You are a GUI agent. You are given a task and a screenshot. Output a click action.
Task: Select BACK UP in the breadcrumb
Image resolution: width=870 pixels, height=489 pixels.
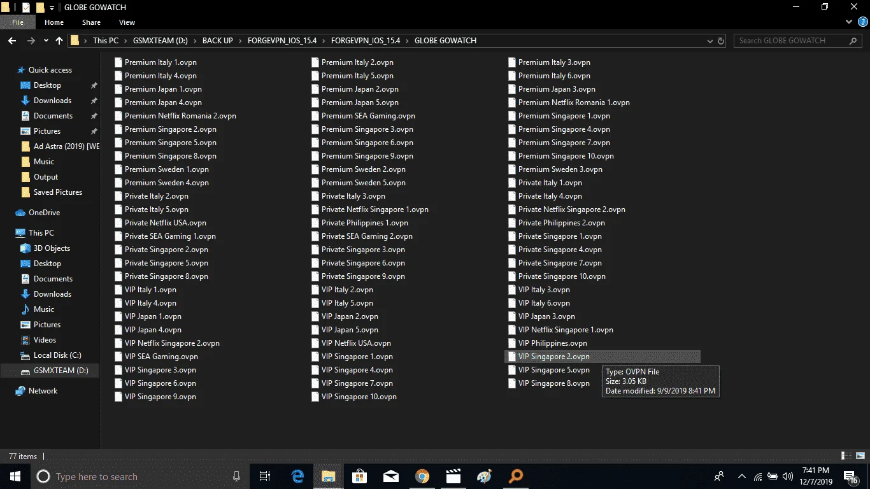coord(218,40)
